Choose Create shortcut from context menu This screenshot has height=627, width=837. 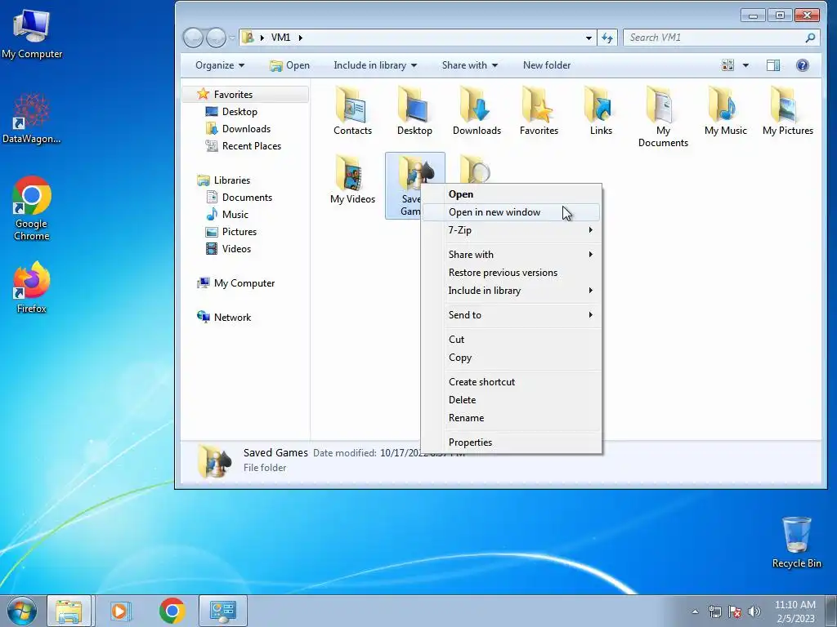point(512,382)
